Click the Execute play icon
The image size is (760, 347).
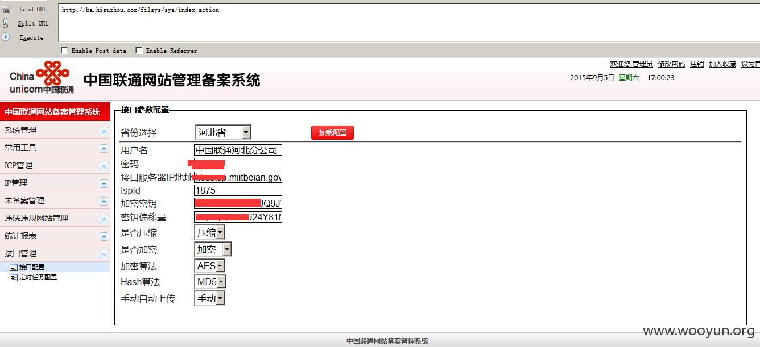point(6,37)
